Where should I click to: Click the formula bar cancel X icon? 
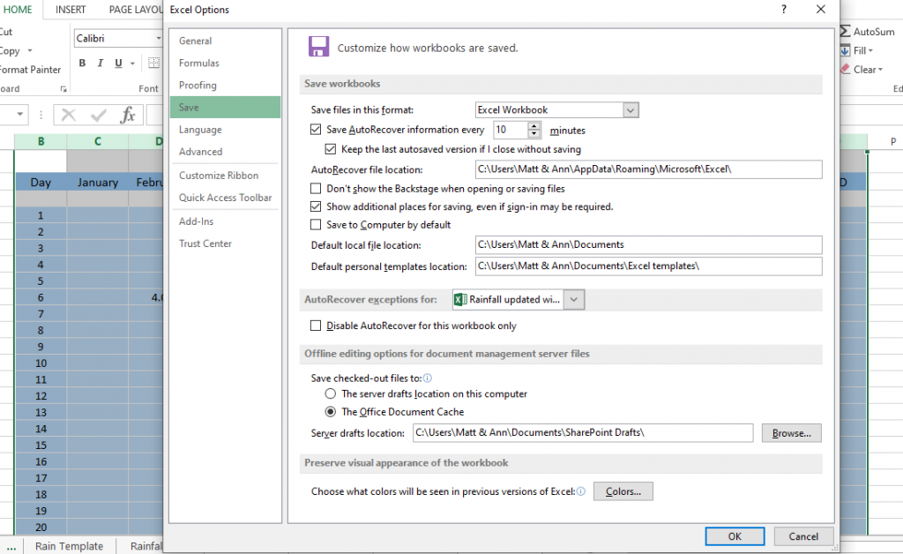[69, 116]
